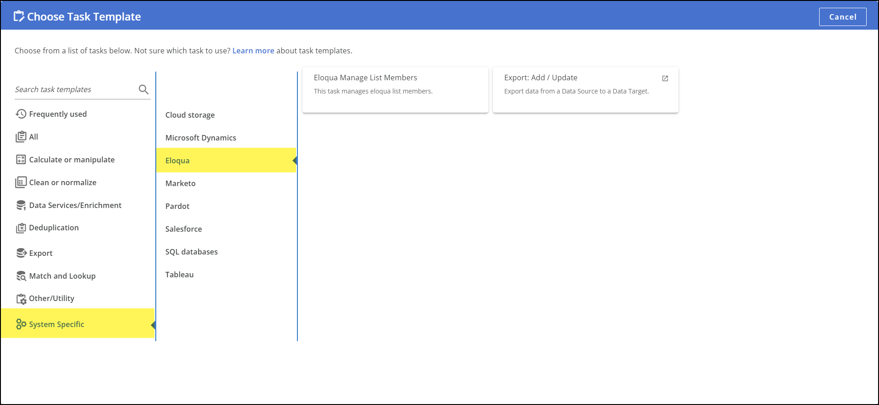Choose Calculate or manipulate category
The width and height of the screenshot is (879, 405).
tap(72, 160)
